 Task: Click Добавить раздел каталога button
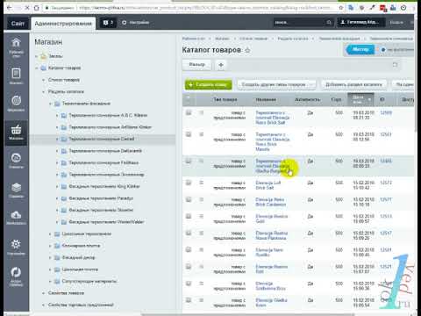pyautogui.click(x=353, y=85)
